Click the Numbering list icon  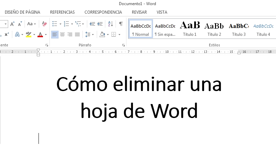[x=66, y=24]
